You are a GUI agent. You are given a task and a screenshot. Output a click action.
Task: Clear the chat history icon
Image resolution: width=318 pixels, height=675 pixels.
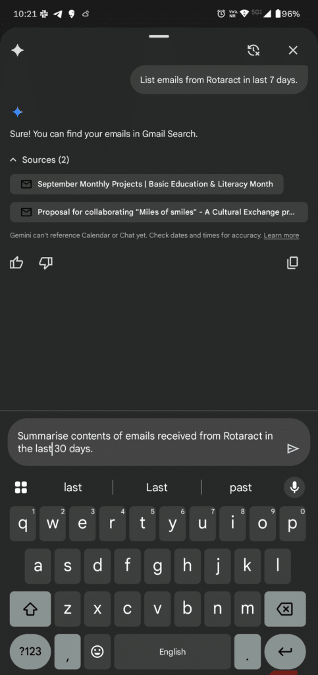coord(253,50)
